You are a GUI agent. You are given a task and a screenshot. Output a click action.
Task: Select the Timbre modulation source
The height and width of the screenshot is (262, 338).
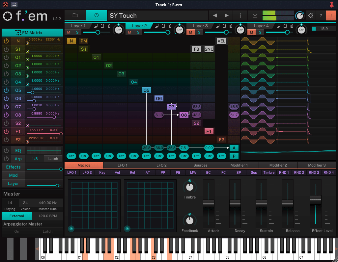coord(269,172)
